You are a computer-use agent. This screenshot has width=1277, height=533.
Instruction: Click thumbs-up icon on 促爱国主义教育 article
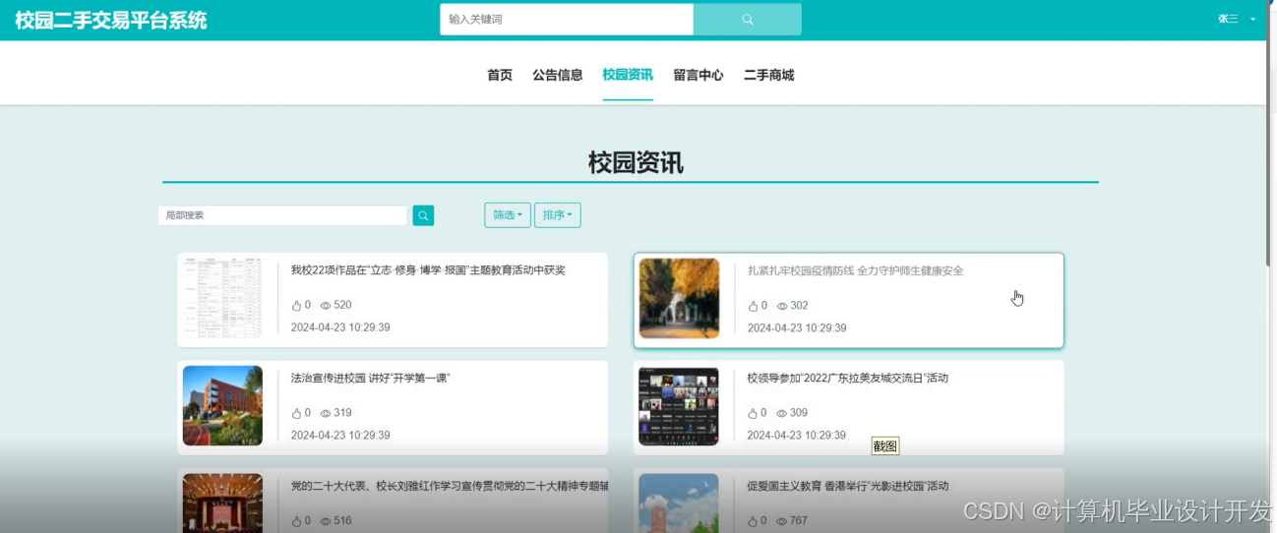[x=753, y=520]
